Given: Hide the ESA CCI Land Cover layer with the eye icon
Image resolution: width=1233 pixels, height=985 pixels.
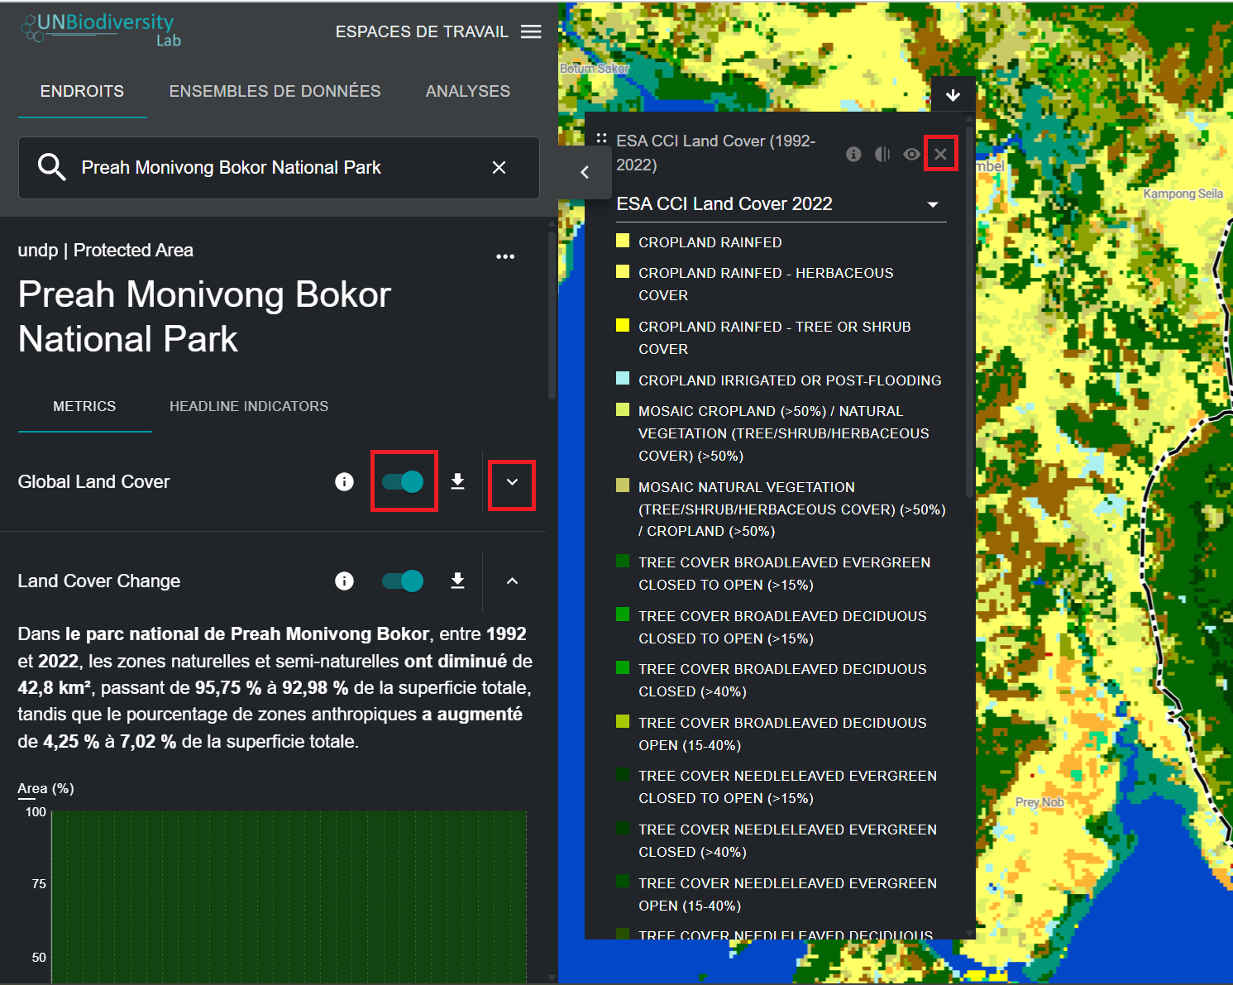Looking at the screenshot, I should [911, 155].
